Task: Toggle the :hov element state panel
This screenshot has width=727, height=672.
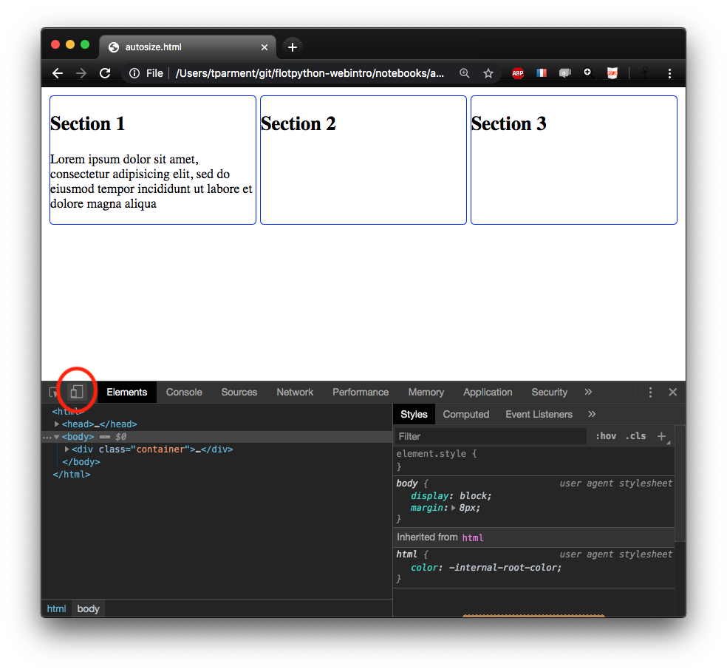Action: coord(606,436)
